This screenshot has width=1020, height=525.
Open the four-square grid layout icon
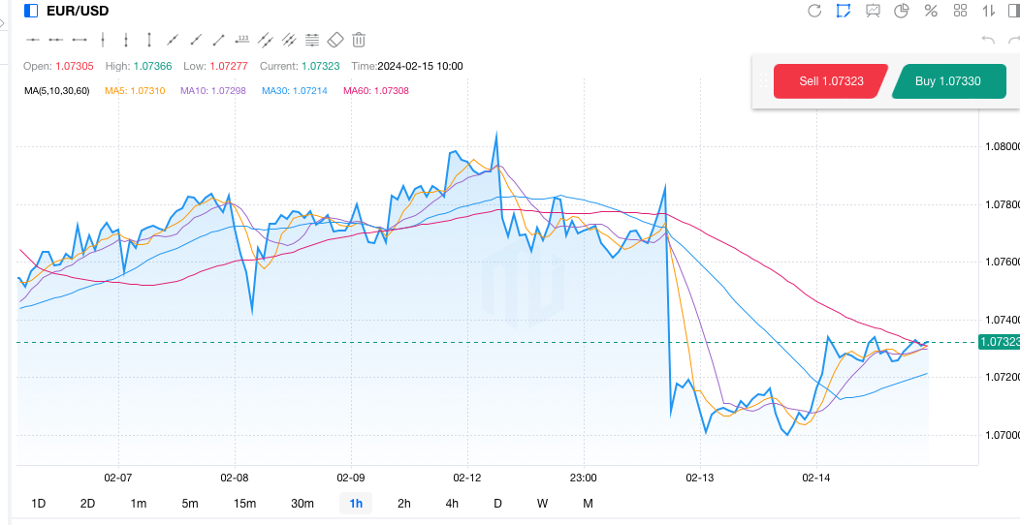pos(961,11)
